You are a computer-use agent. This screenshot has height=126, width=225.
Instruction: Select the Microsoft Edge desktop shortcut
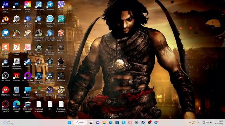tap(17, 106)
